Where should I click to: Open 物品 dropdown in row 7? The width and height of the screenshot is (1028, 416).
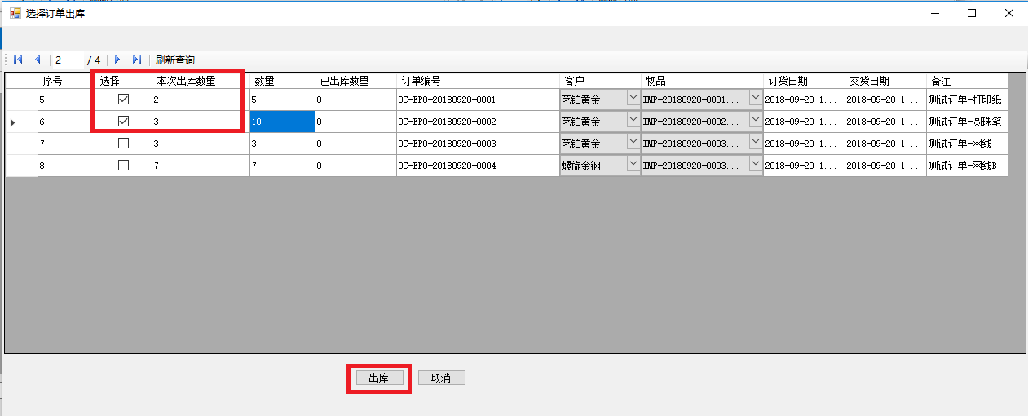755,142
